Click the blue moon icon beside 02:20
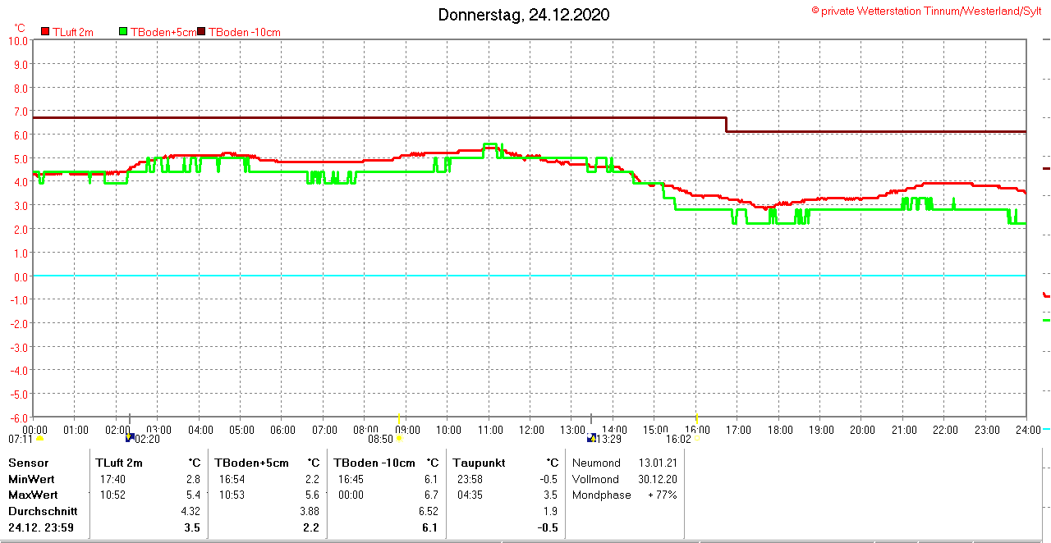Viewport: 1051px width, 543px height. [129, 438]
